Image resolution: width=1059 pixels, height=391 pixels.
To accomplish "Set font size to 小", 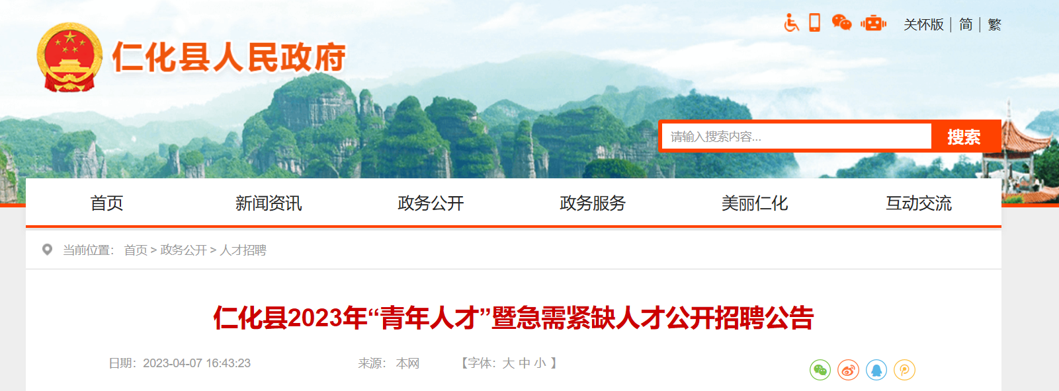I will (x=540, y=363).
